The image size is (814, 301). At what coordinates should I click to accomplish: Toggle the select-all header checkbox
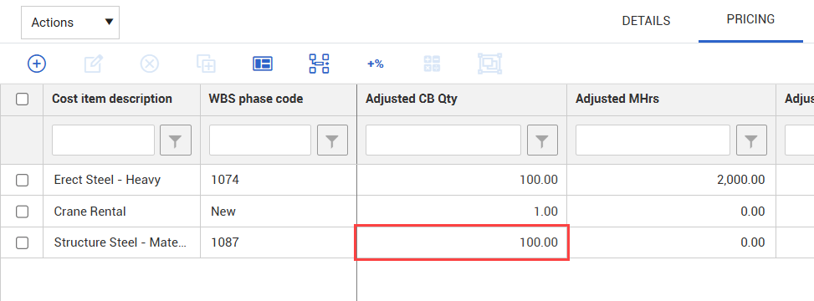[x=22, y=99]
